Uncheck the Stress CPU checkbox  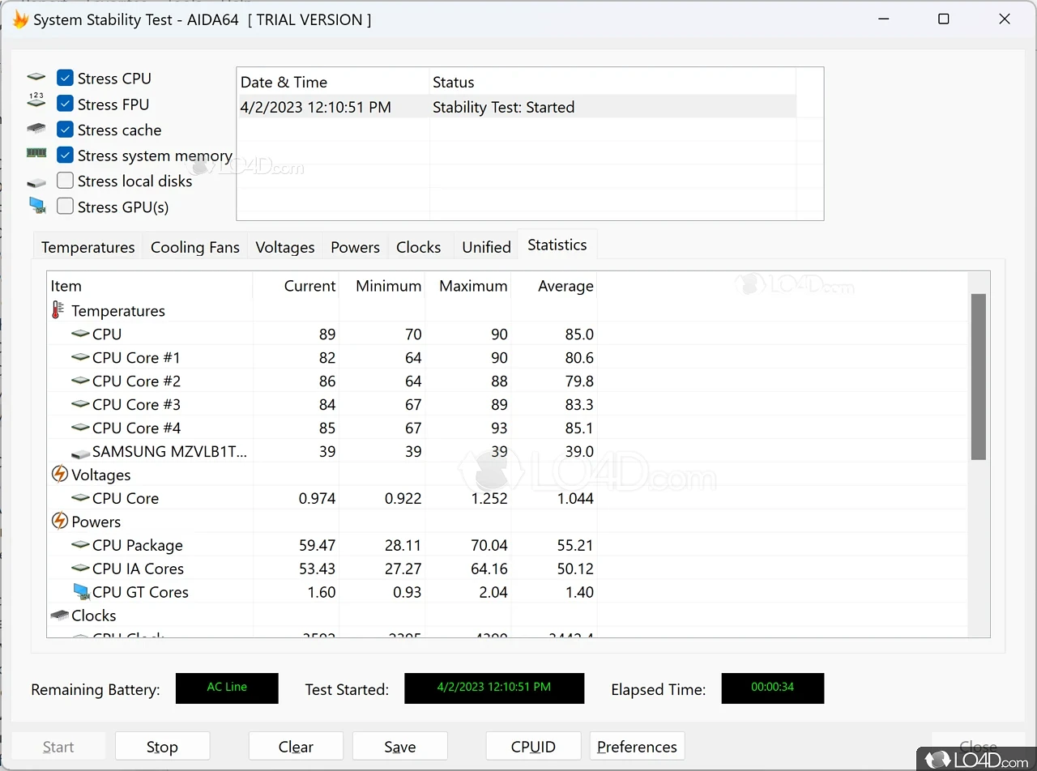pyautogui.click(x=66, y=78)
